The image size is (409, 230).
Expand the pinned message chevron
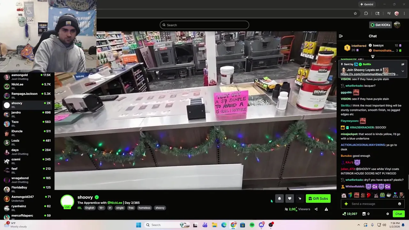pos(403,71)
